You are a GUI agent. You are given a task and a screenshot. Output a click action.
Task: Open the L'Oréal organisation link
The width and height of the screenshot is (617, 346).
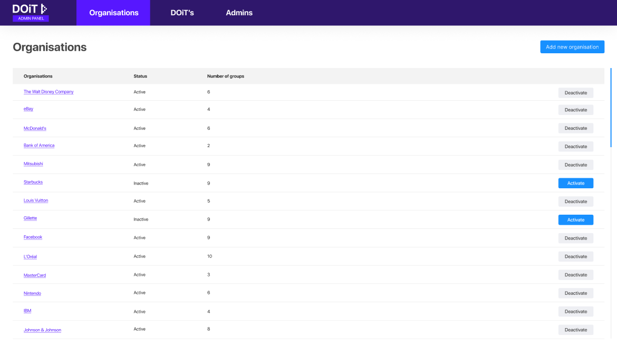[30, 257]
